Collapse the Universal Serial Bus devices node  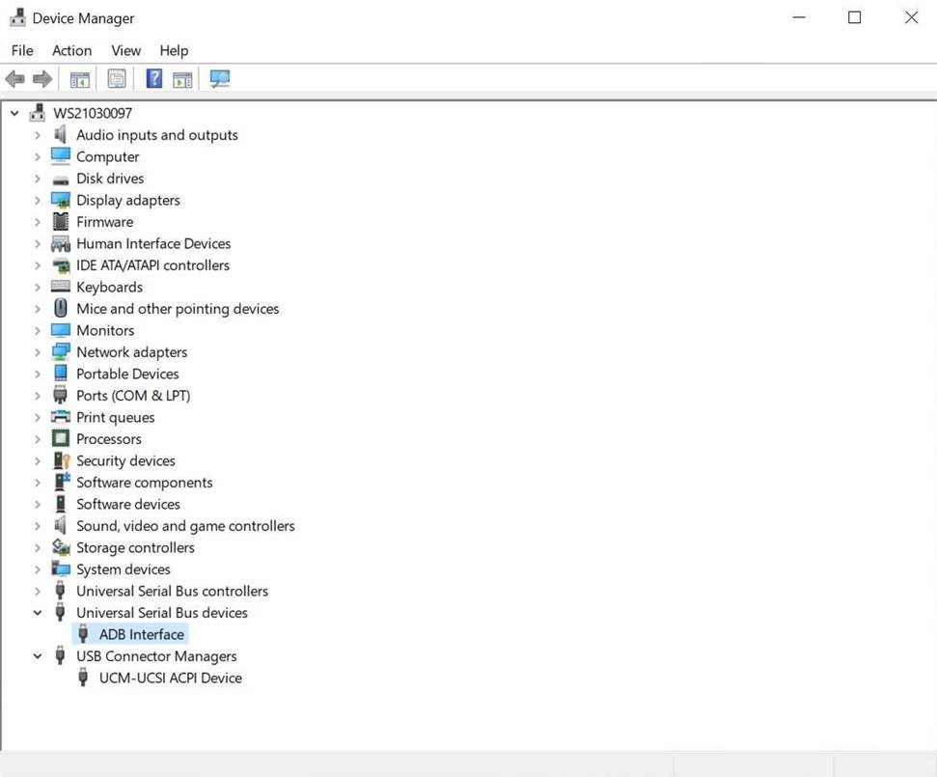tap(38, 613)
